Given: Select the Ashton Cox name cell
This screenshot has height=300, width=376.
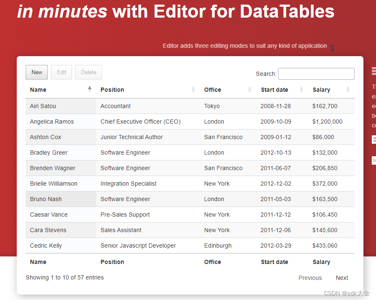Looking at the screenshot, I should 61,137.
